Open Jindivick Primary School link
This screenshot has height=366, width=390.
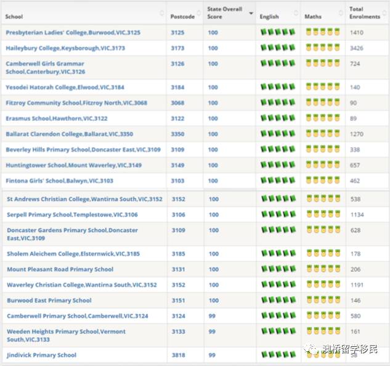pos(41,356)
